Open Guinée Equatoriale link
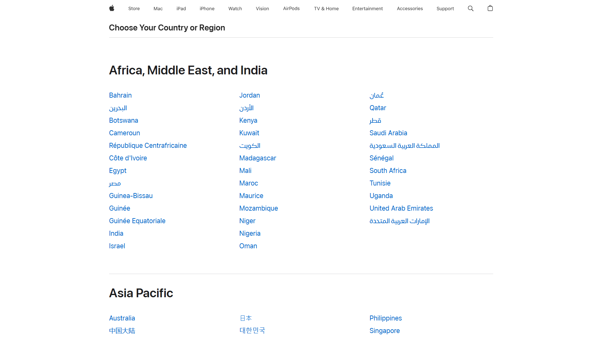 tap(137, 221)
